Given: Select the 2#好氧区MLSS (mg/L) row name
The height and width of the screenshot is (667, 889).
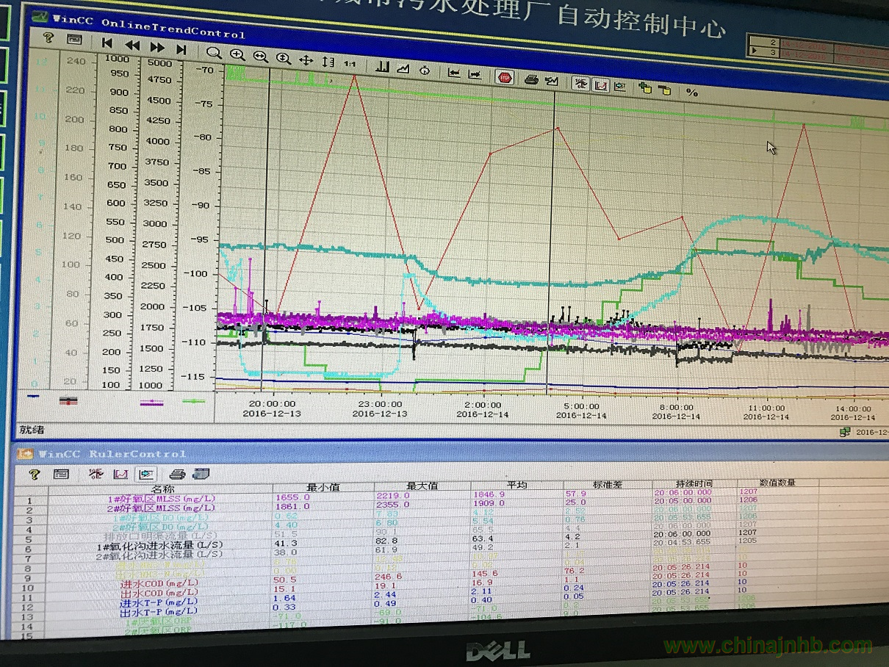Looking at the screenshot, I should click(162, 508).
